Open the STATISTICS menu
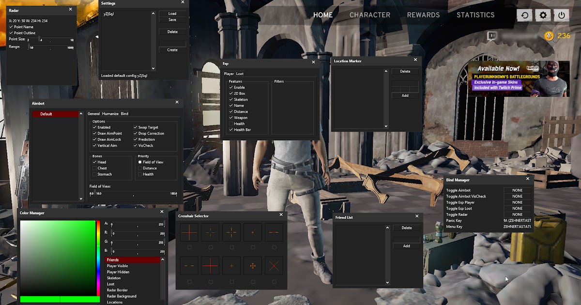 pos(475,15)
